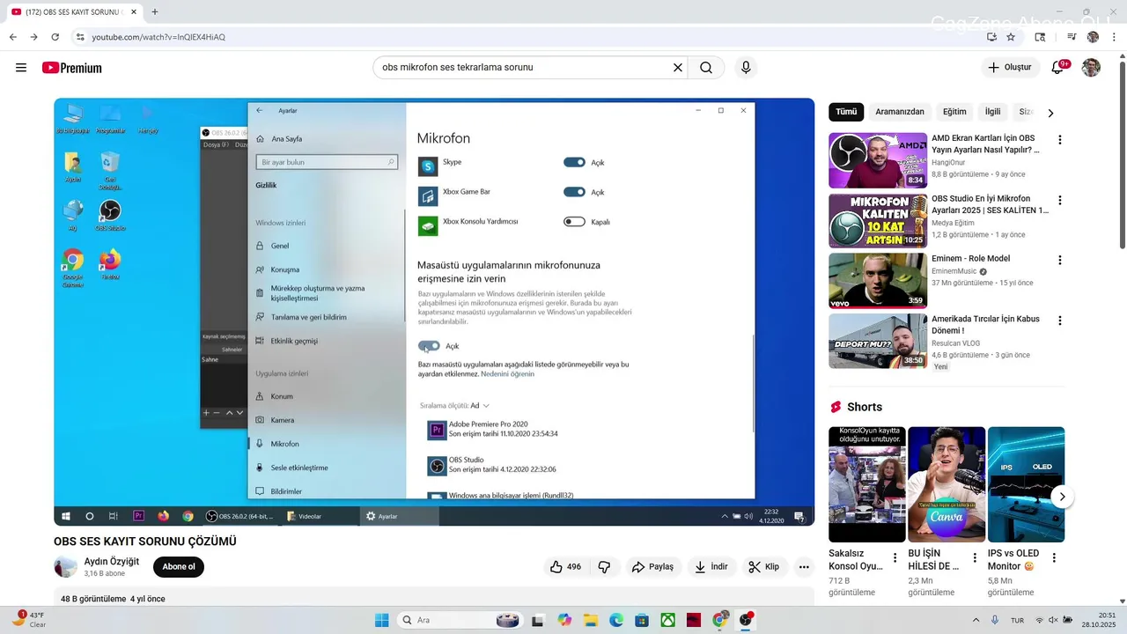The width and height of the screenshot is (1127, 634).
Task: Click the address bar URL
Action: coord(158,37)
